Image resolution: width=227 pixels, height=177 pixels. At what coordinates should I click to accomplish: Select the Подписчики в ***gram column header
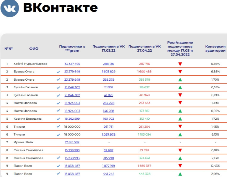click(x=72, y=48)
